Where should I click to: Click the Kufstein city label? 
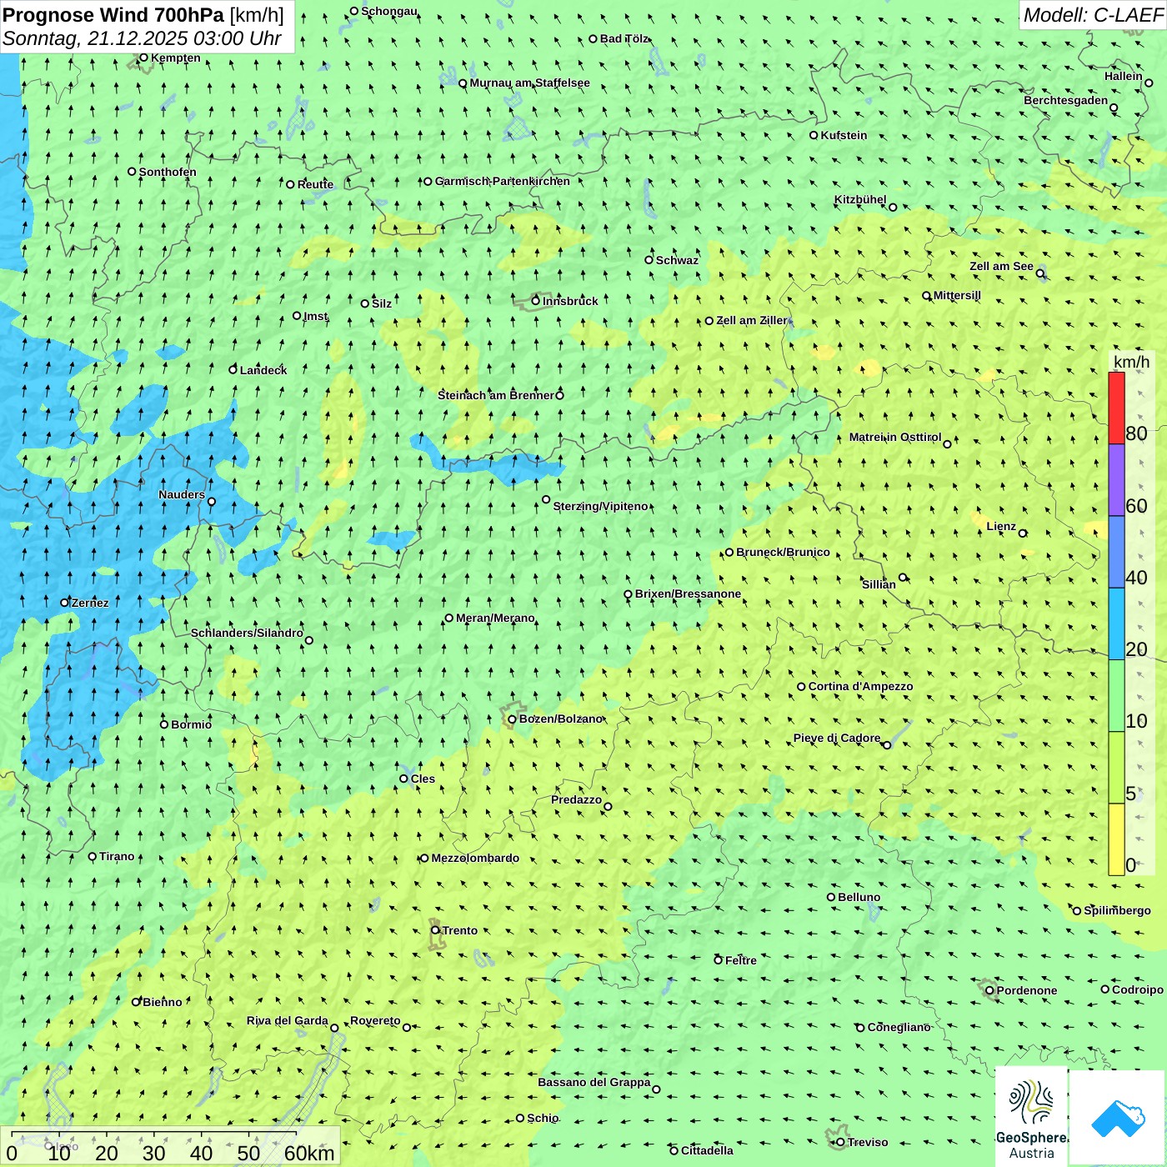[844, 135]
